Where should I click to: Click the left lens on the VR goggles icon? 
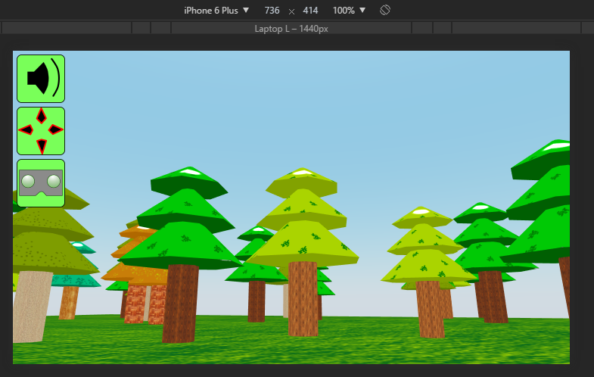[29, 181]
